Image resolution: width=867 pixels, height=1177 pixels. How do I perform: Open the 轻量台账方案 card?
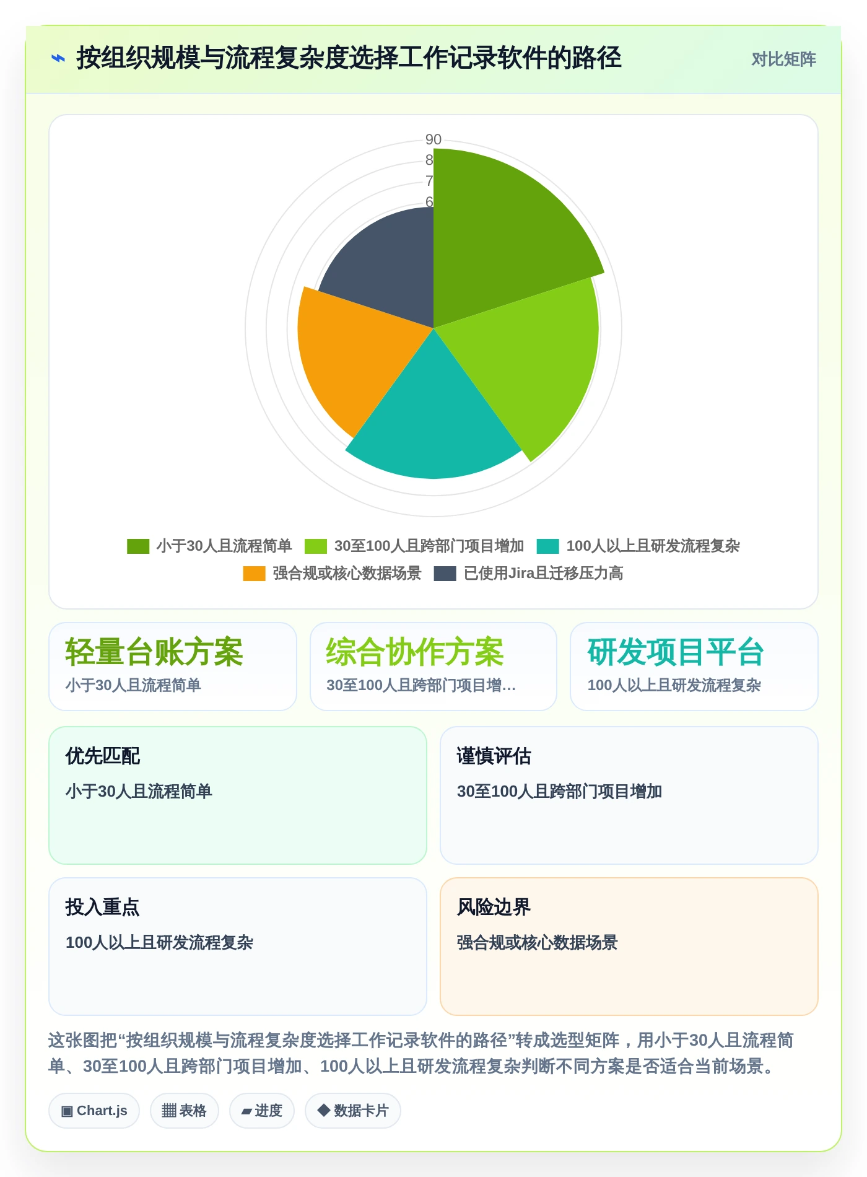[173, 667]
